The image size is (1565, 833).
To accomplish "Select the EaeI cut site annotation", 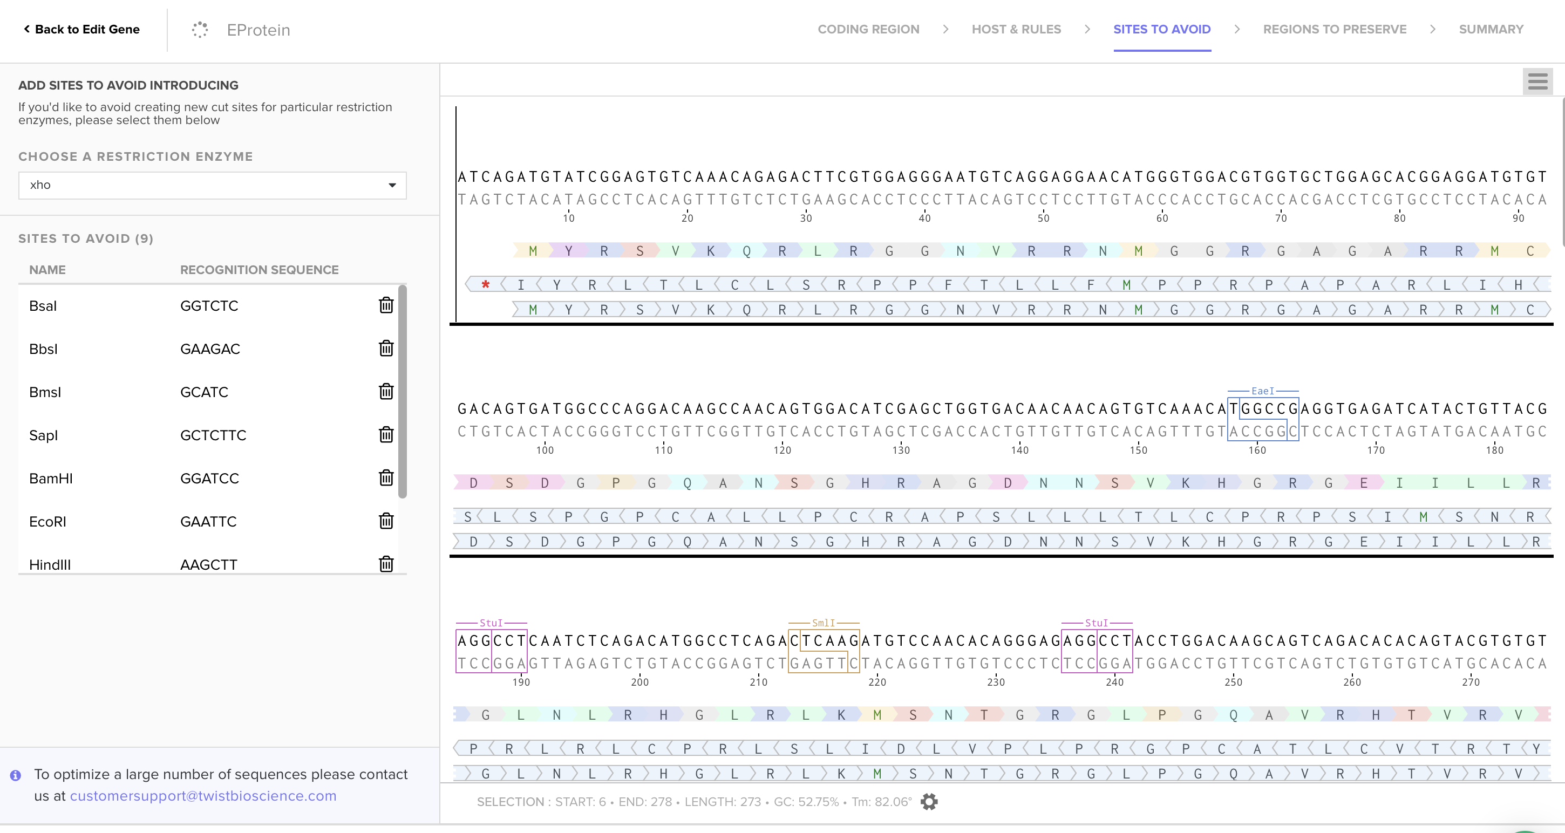I will pos(1262,391).
